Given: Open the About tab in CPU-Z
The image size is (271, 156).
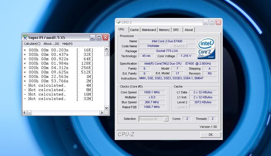Looking at the screenshot, I should pos(188,30).
